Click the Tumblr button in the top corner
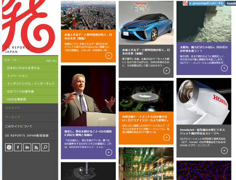The image size is (236, 180). click(231, 3)
